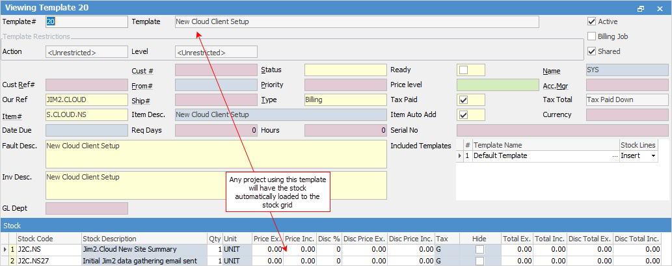This screenshot has height=266, width=672.
Task: Close the Viewing Template 20 window
Action: [659, 8]
